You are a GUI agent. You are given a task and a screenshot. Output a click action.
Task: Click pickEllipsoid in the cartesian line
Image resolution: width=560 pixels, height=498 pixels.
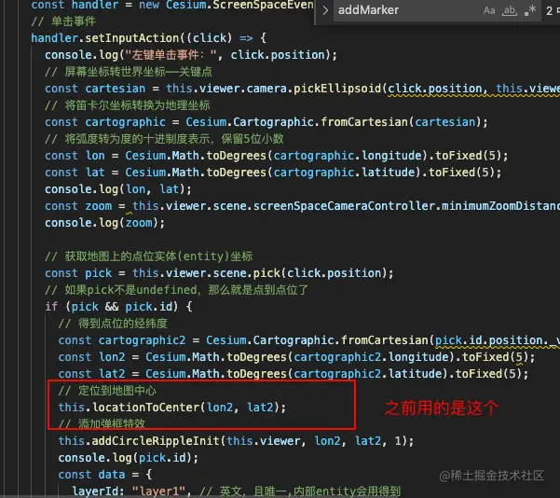[337, 89]
